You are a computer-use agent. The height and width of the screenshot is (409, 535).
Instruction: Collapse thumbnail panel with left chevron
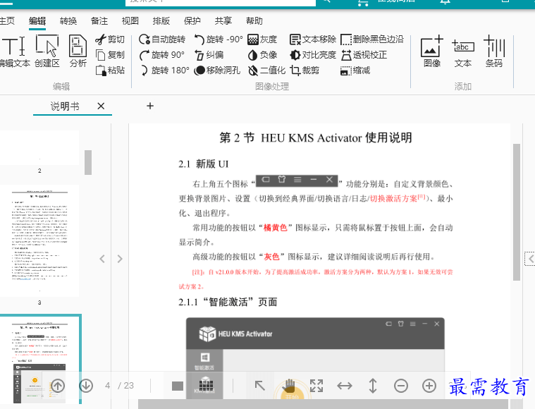pyautogui.click(x=102, y=259)
